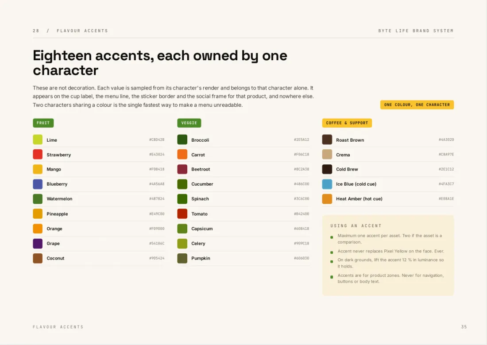Pick the Carrot orange swatch

click(x=182, y=154)
